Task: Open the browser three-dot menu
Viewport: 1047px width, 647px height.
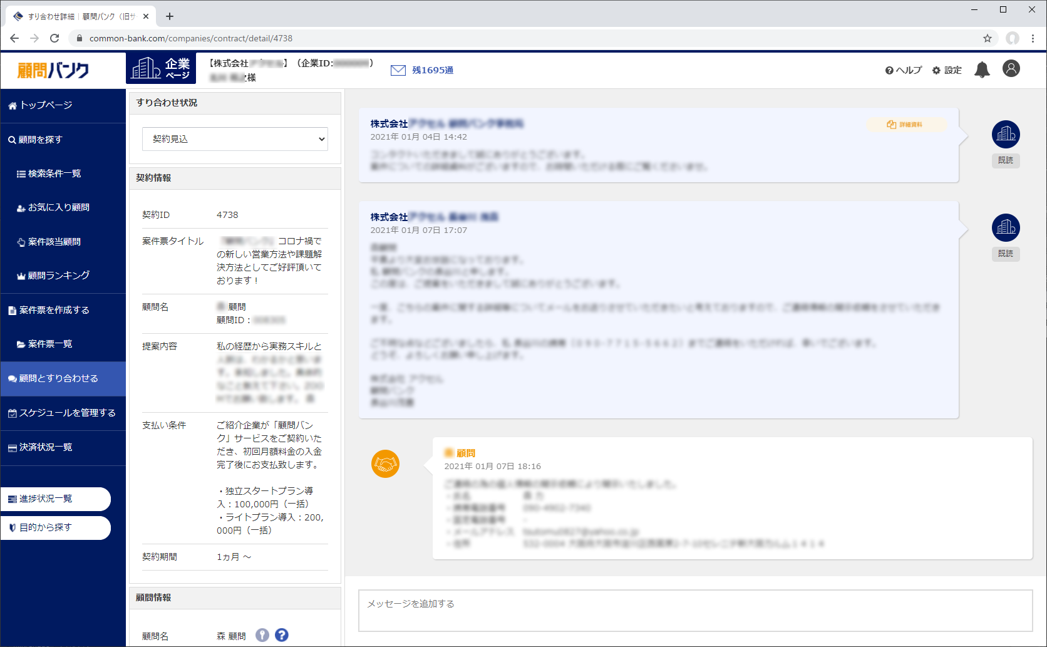Action: point(1033,38)
